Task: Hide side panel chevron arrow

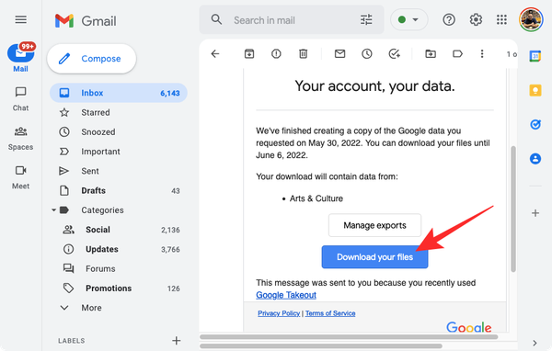Action: tap(535, 343)
